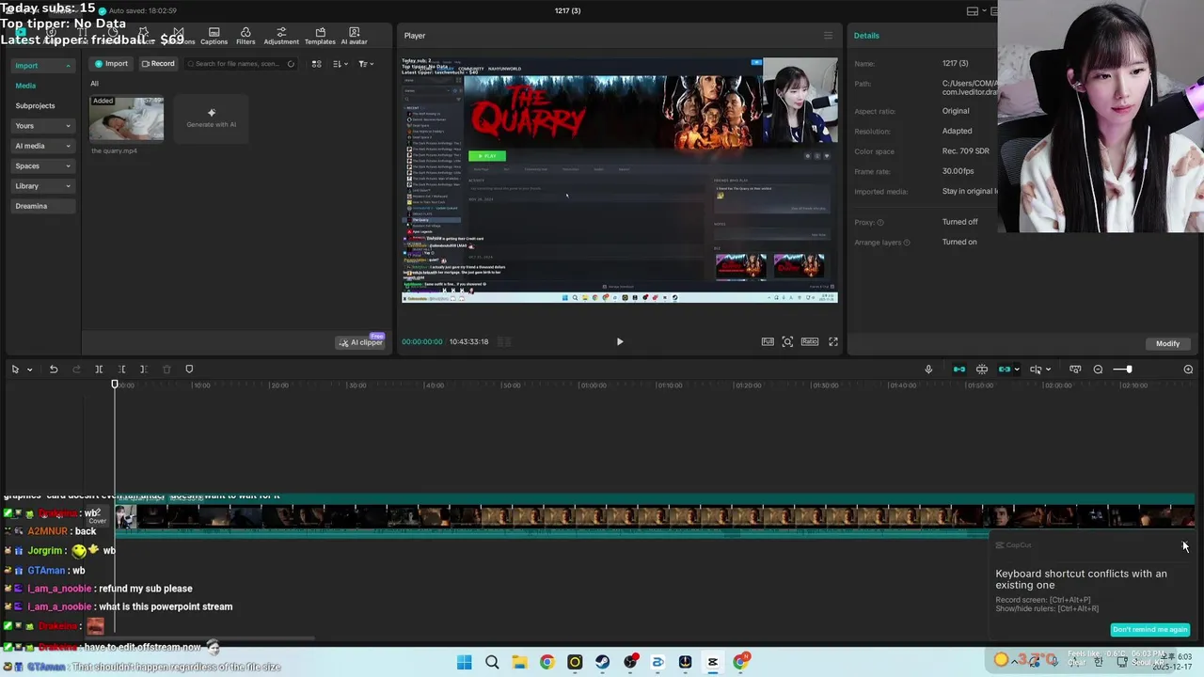1204x677 pixels.
Task: Add a marker with the shield icon
Action: point(189,370)
